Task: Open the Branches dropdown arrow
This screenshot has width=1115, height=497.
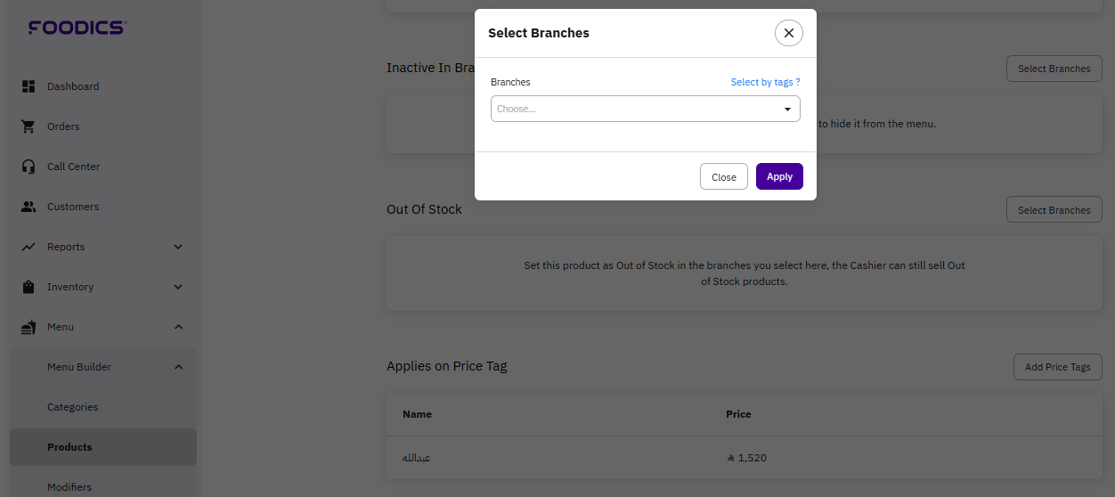Action: coord(787,109)
